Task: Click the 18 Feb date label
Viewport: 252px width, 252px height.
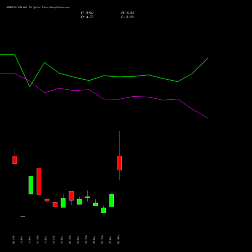Action: point(54,240)
